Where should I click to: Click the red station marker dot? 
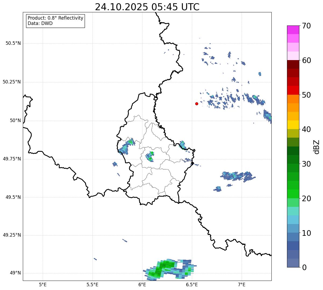tap(197, 104)
